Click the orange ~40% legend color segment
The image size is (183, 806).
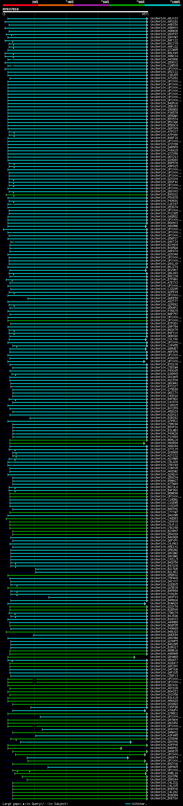(x=56, y=5)
